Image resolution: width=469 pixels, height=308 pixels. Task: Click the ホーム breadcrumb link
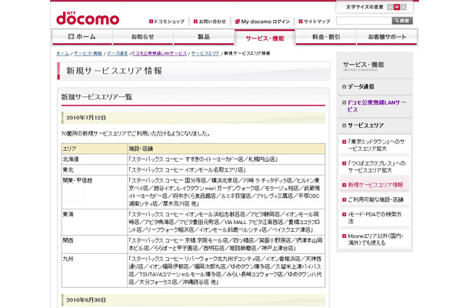coord(63,53)
